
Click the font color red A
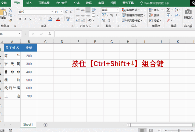click(x=58, y=19)
